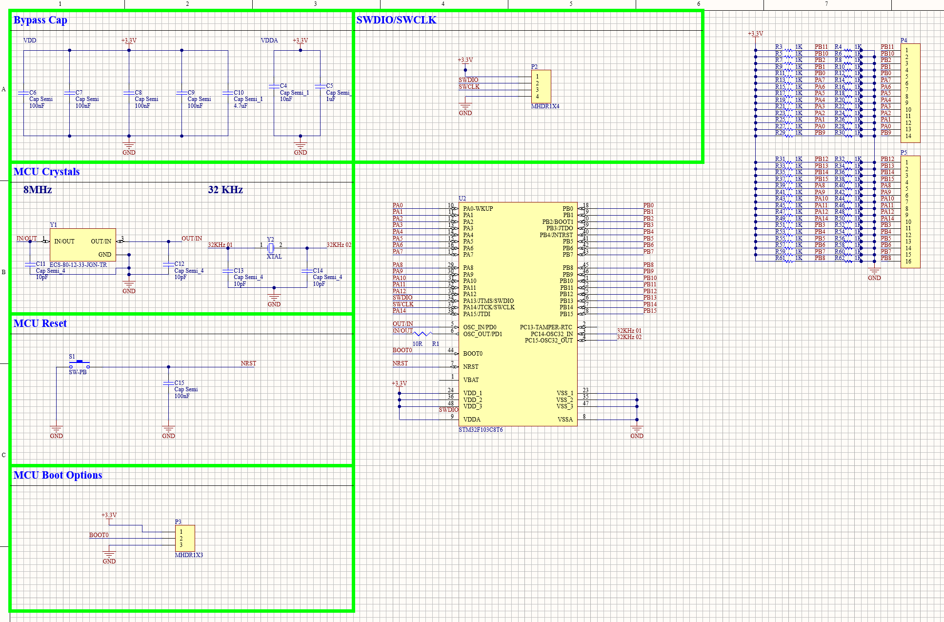The image size is (944, 622).
Task: Select the S1 SW-PB push button
Action: point(79,365)
